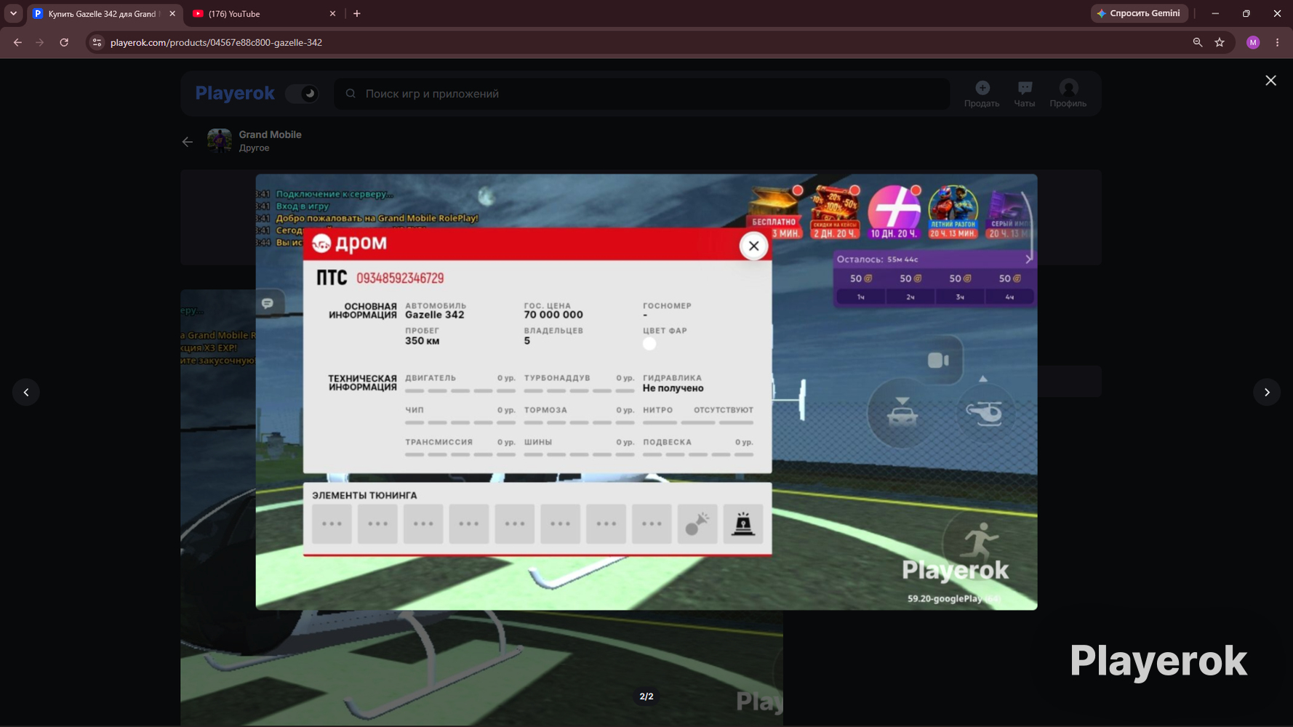Viewport: 1293px width, 727px height.
Task: Open the Chrome profile avatar M
Action: point(1253,42)
